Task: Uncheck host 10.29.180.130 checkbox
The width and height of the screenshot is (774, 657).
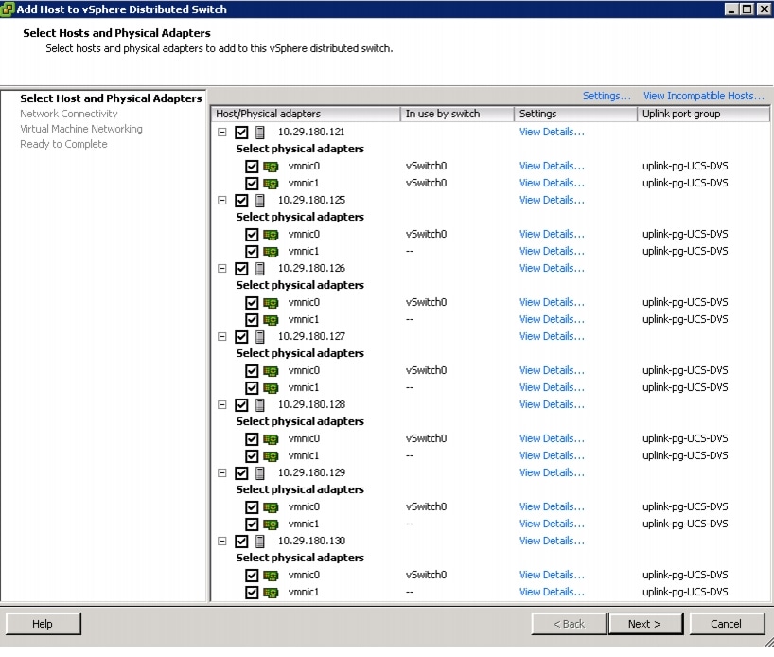Action: pyautogui.click(x=241, y=542)
